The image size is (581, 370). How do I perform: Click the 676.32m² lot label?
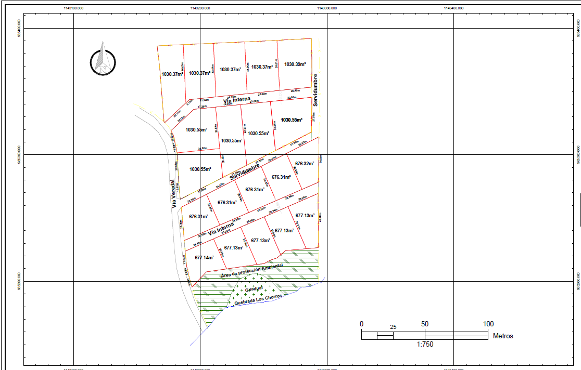[x=305, y=164]
